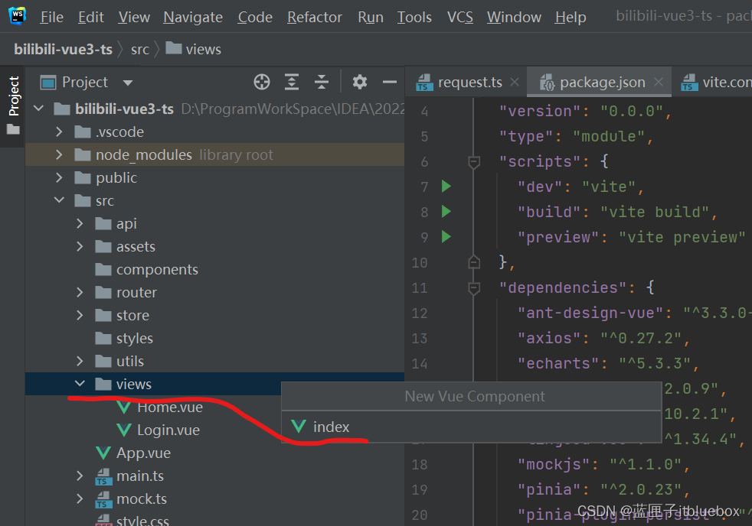Close the package.json tab
Viewport: 752px width, 526px height.
click(659, 82)
